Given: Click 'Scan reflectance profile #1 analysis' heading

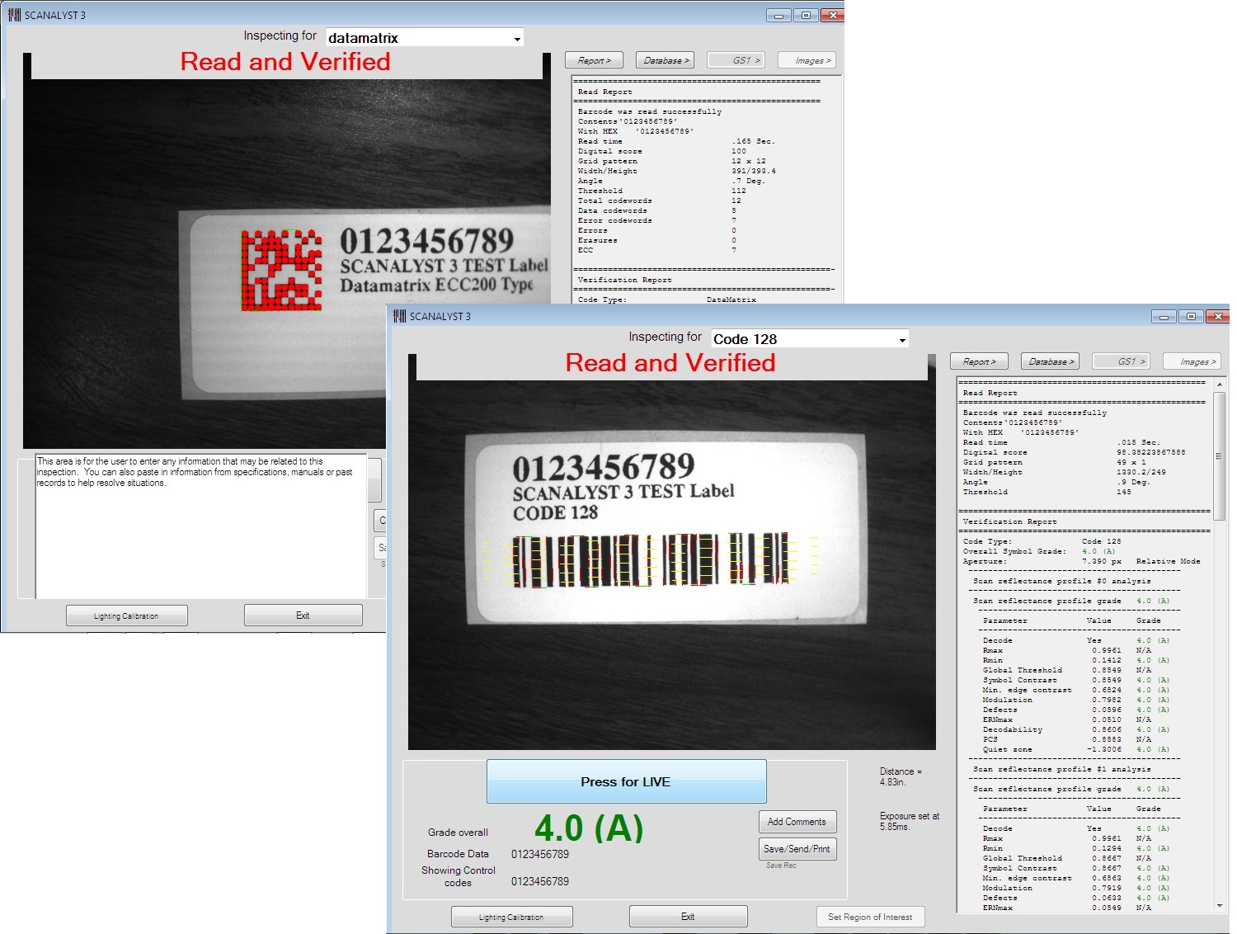Looking at the screenshot, I should [x=1061, y=769].
